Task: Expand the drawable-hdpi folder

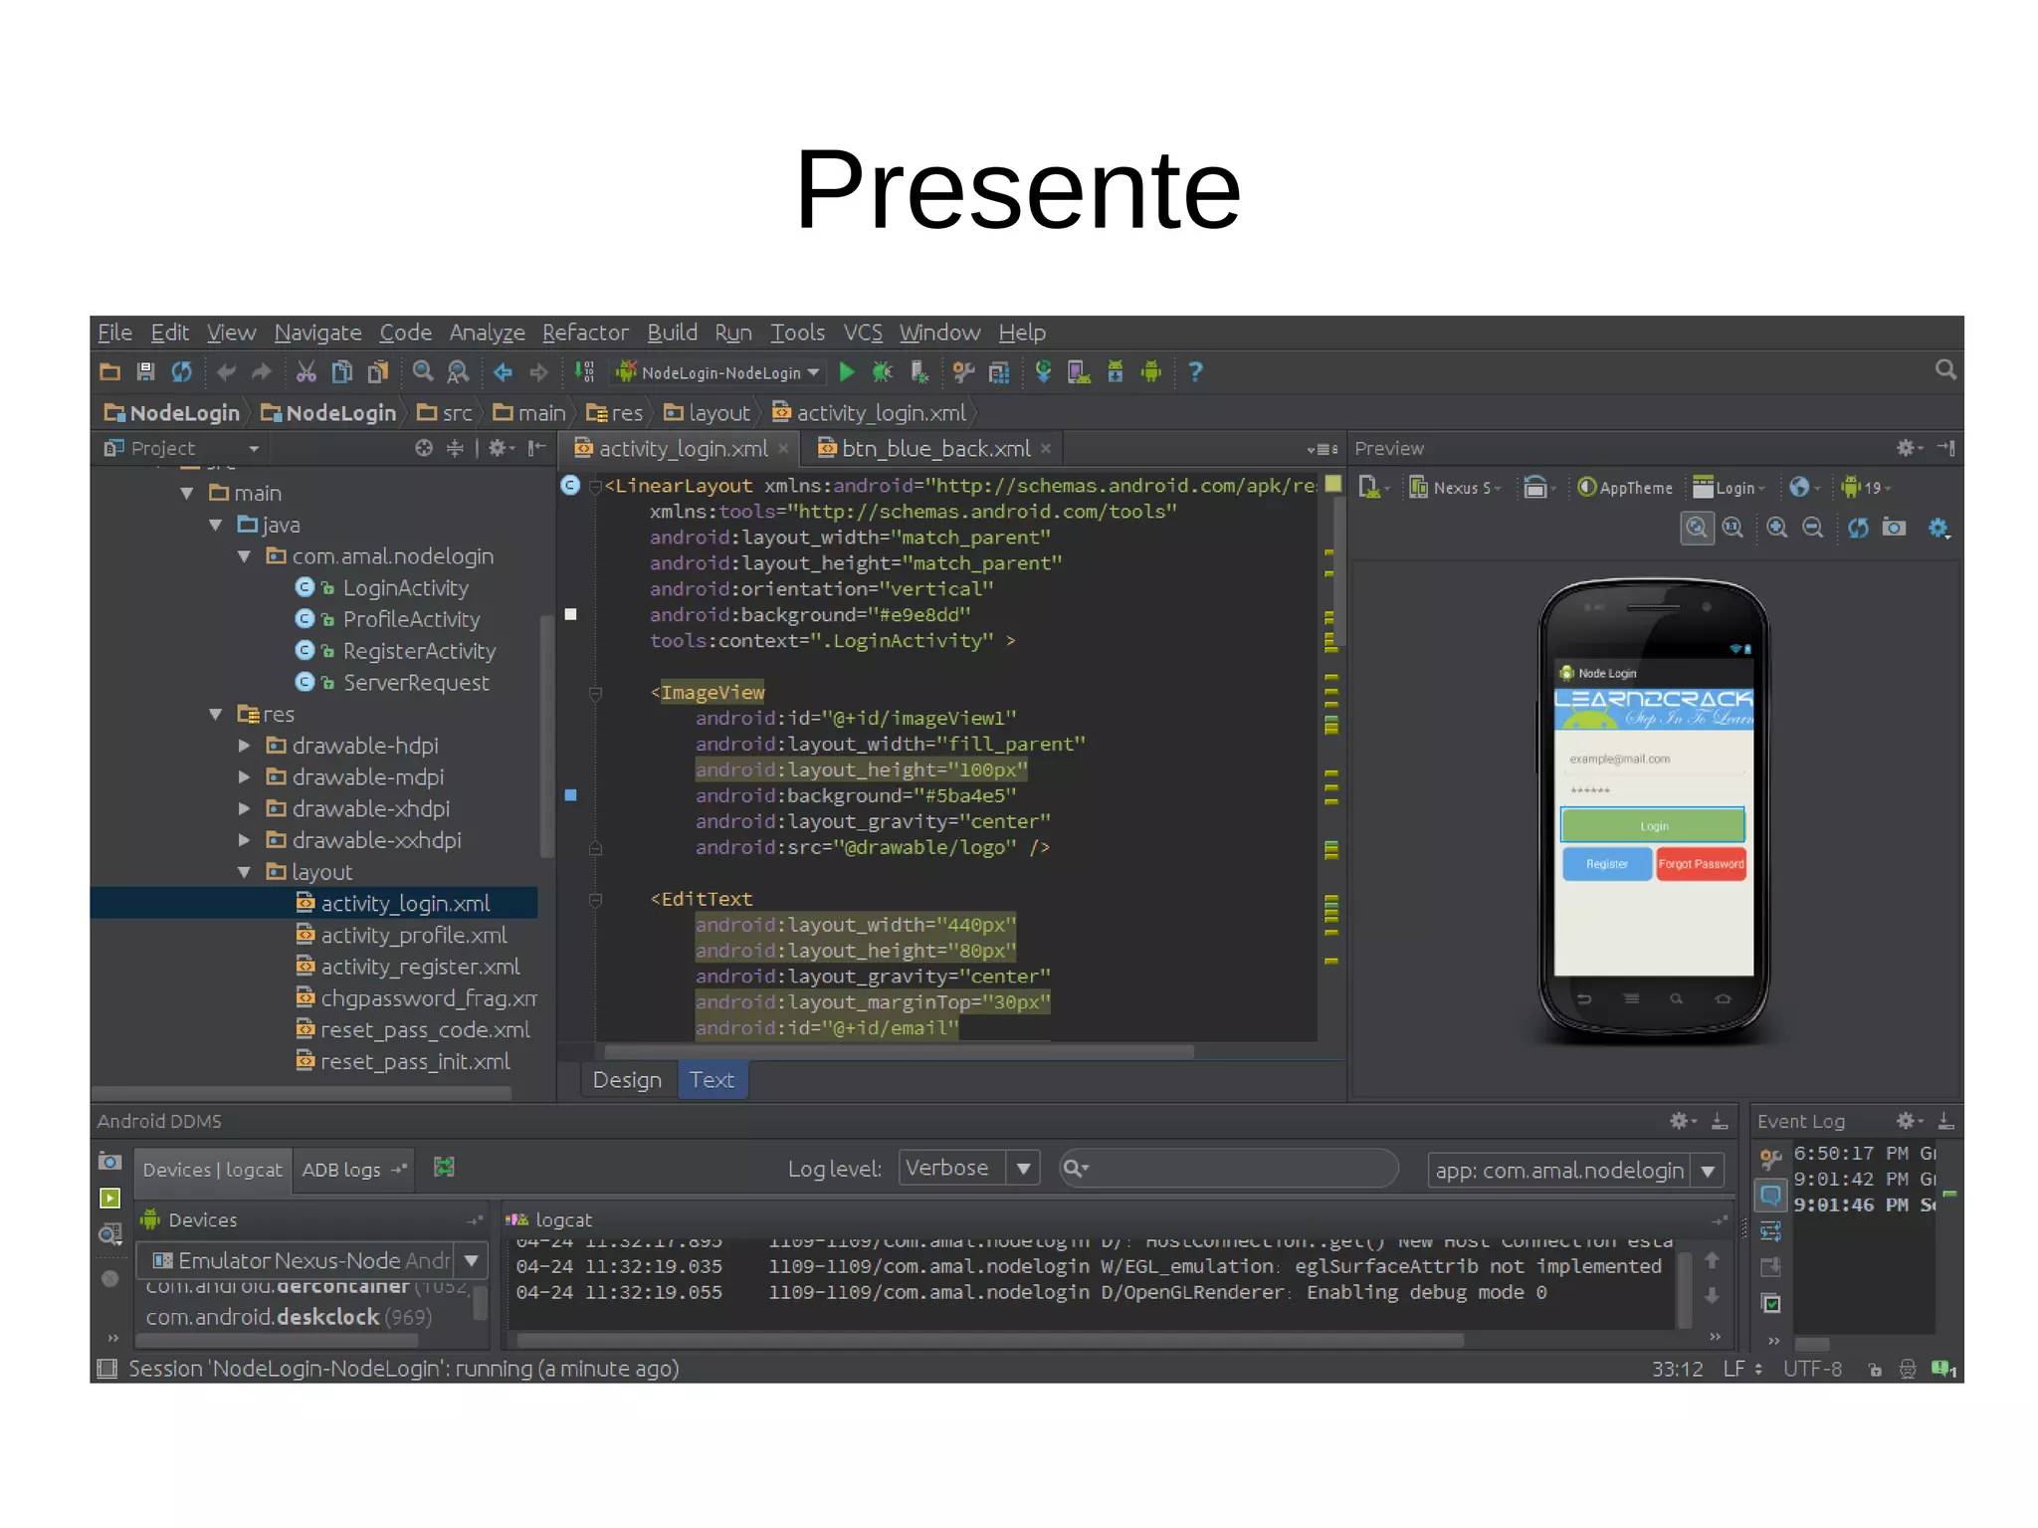Action: pos(245,746)
